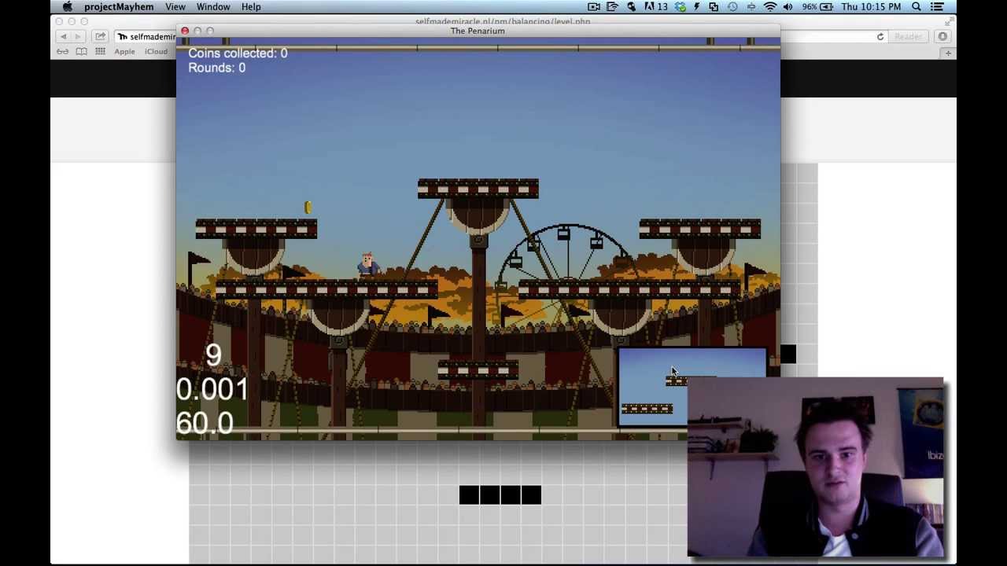Open Top Sites grid icon in Safari

[x=100, y=52]
